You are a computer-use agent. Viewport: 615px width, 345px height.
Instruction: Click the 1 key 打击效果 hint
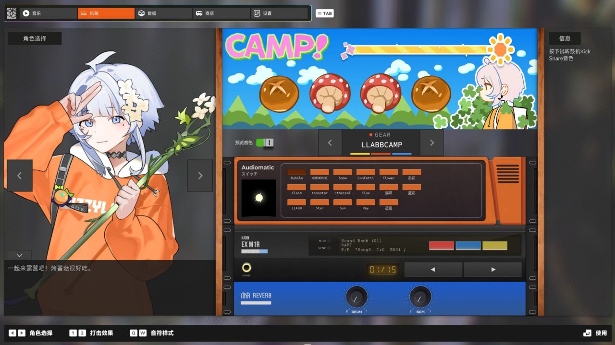(x=73, y=333)
